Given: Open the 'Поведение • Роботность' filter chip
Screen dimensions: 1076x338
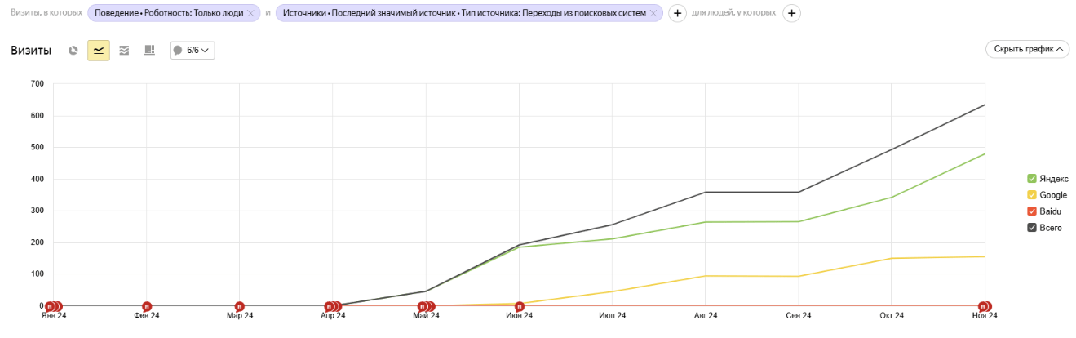Looking at the screenshot, I should click(169, 14).
